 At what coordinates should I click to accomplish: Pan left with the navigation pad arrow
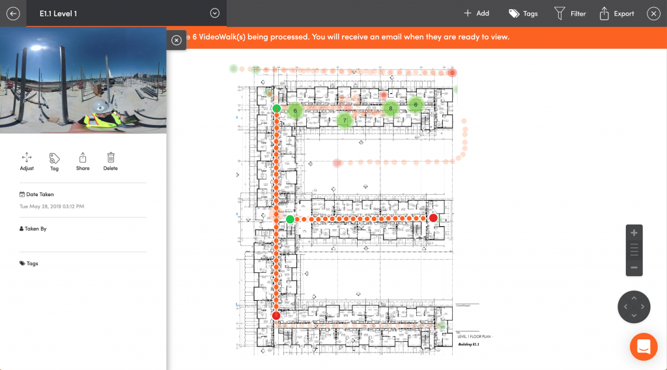click(625, 307)
